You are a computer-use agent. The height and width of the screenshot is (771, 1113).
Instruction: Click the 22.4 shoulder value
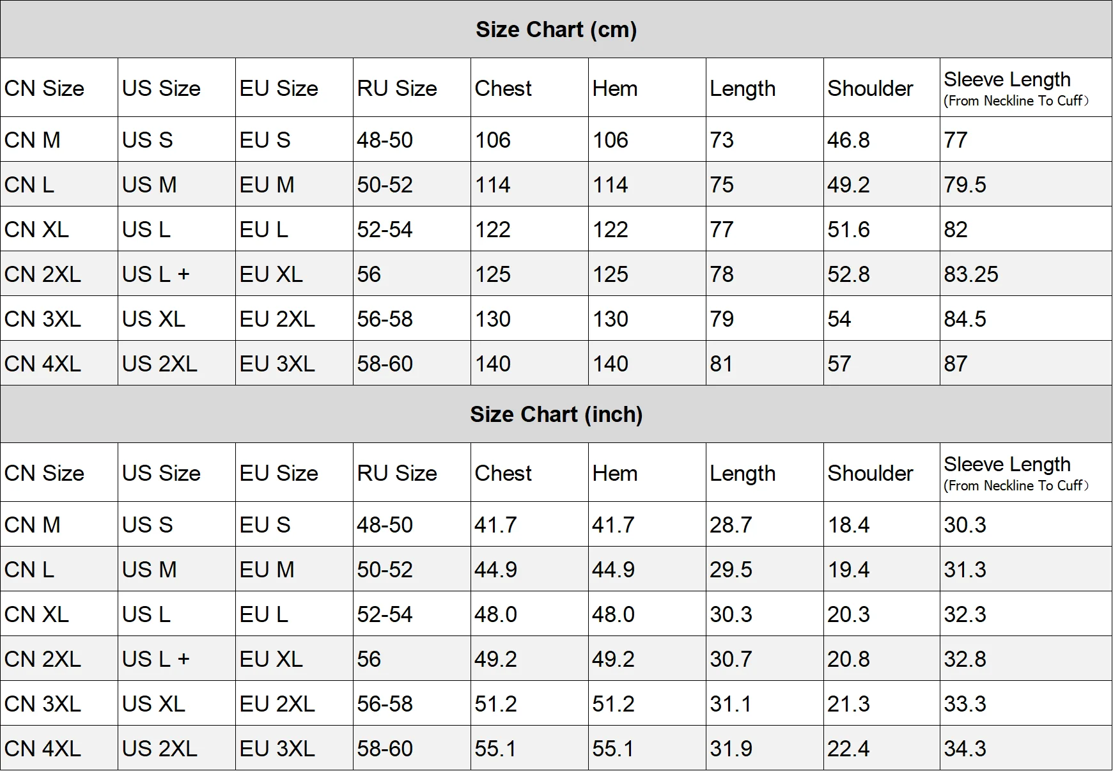click(x=848, y=749)
